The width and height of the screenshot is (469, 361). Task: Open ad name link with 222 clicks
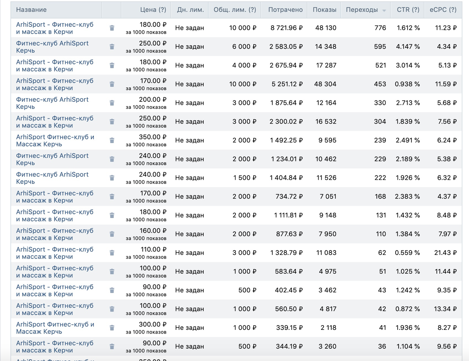(x=52, y=178)
